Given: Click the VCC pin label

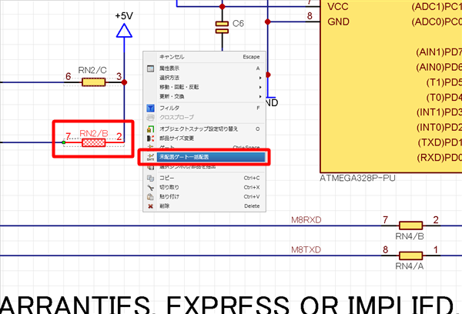Looking at the screenshot, I should [x=338, y=7].
